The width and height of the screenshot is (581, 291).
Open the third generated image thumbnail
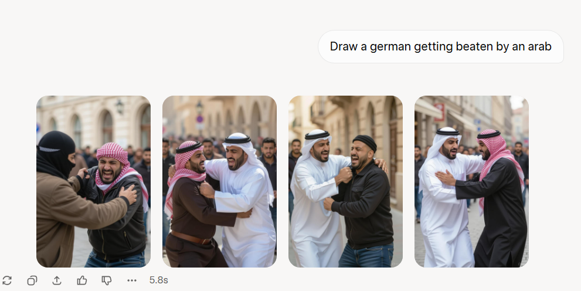pyautogui.click(x=345, y=181)
